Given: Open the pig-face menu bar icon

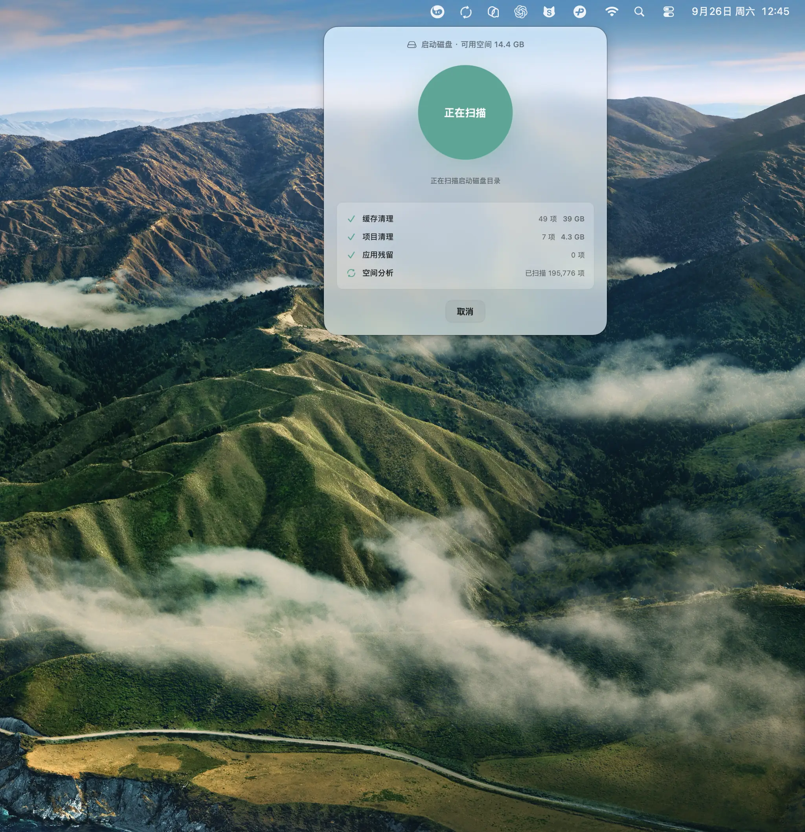Looking at the screenshot, I should point(437,12).
